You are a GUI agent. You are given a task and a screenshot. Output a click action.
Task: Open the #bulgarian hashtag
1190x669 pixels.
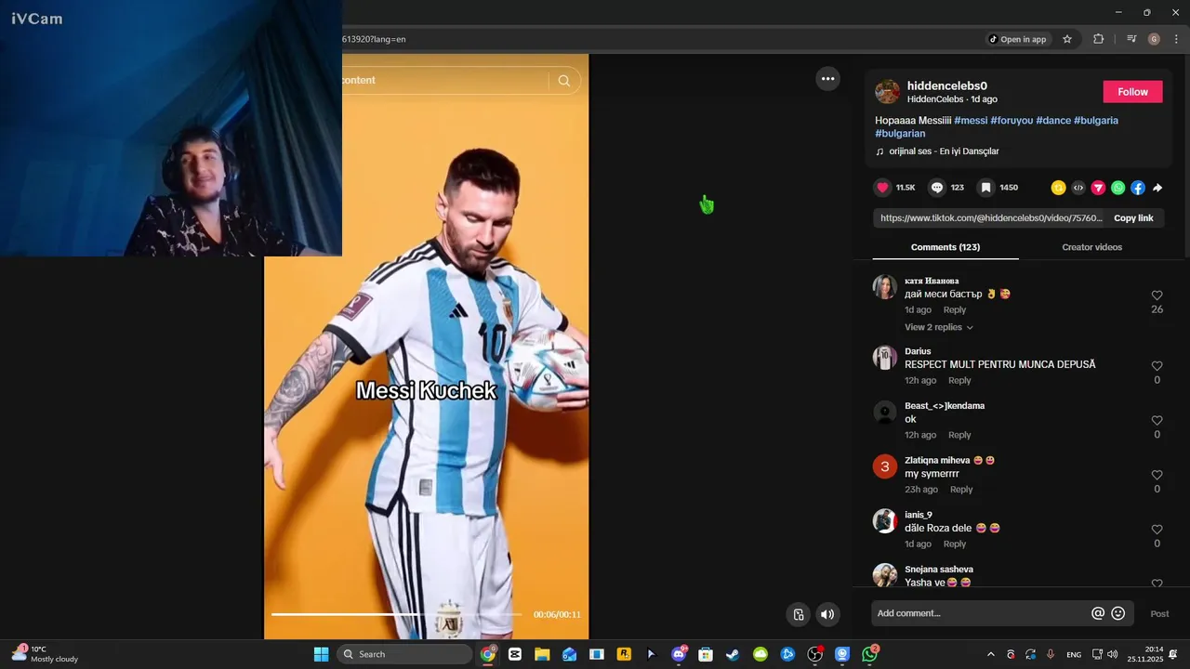coord(900,134)
